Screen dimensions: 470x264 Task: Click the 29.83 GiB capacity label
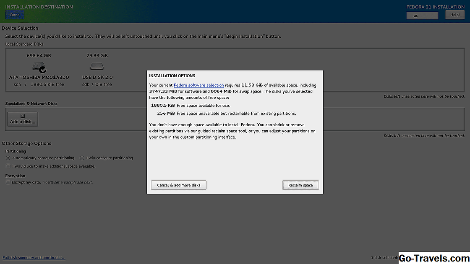pyautogui.click(x=97, y=55)
